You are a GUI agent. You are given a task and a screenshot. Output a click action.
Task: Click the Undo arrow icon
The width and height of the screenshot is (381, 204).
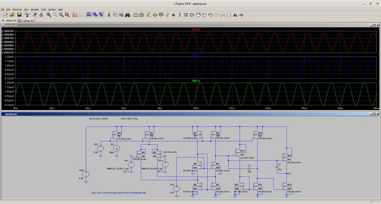pos(211,15)
